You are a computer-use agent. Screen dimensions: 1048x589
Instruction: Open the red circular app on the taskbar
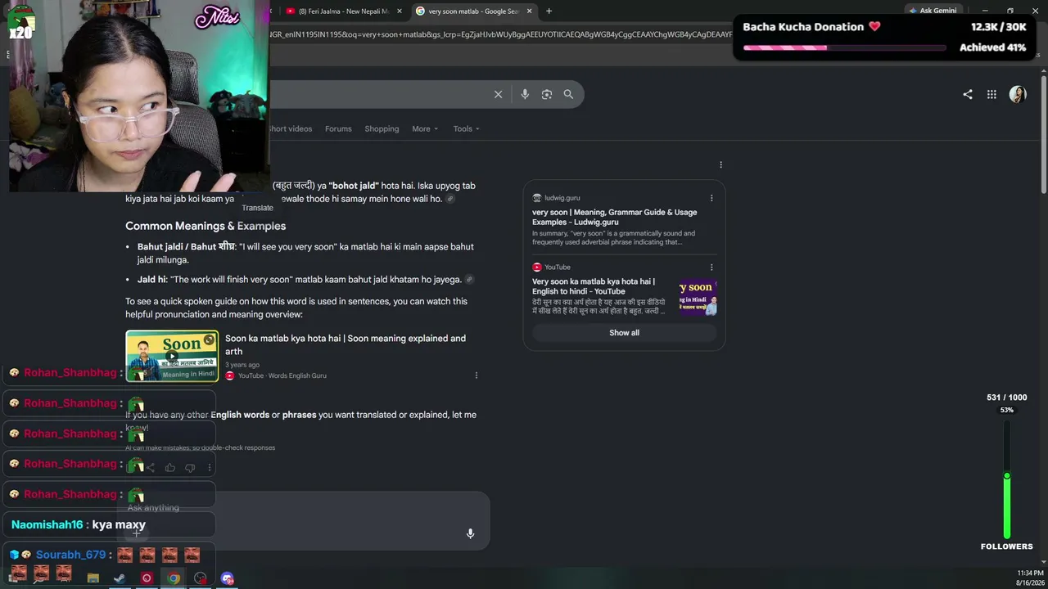click(x=147, y=578)
